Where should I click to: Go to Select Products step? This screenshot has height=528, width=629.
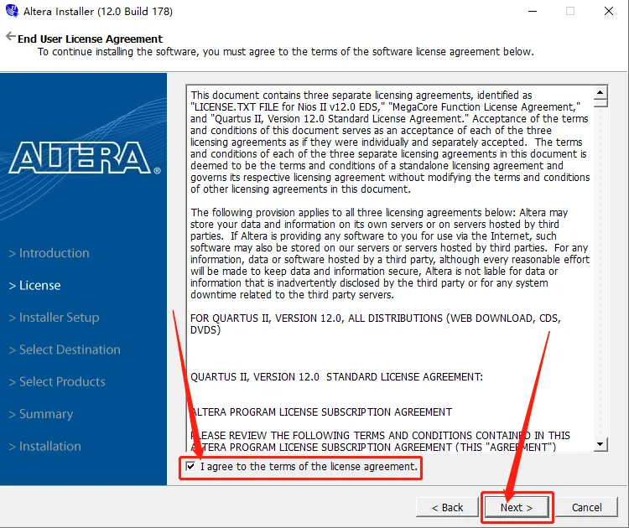point(57,381)
